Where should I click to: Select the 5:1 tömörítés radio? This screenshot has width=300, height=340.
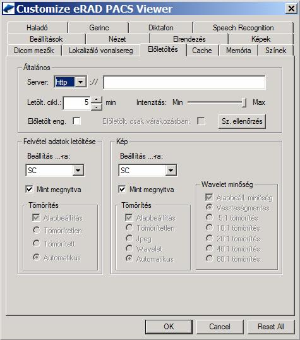tap(210, 217)
